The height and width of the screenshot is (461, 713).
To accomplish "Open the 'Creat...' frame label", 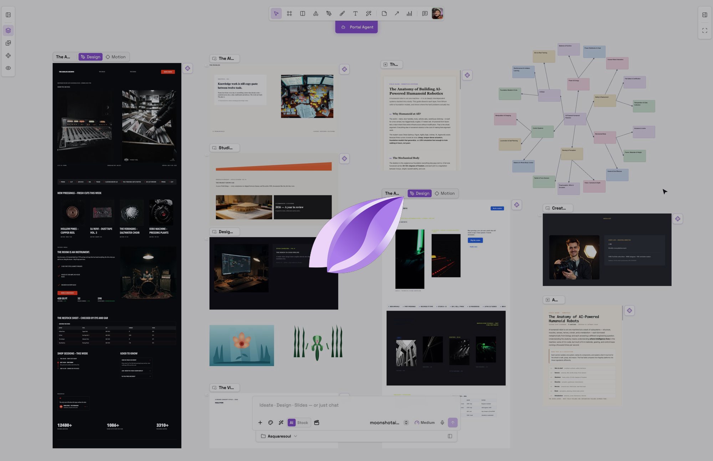I will click(x=558, y=208).
